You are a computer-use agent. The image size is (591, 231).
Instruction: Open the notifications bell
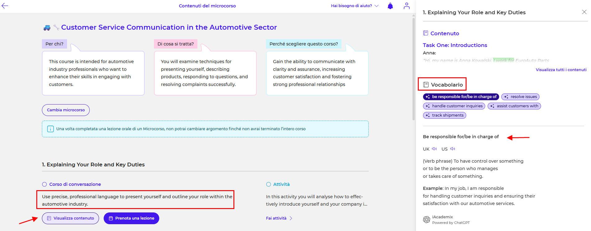[x=390, y=6]
